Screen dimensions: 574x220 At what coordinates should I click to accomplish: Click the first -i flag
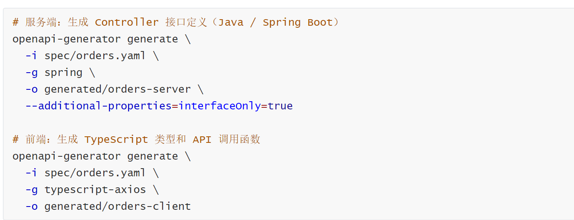(x=31, y=56)
